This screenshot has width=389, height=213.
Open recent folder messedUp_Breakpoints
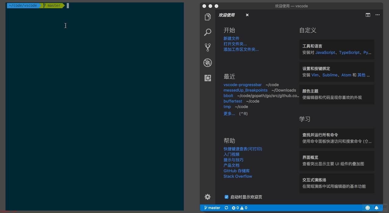tap(245, 90)
